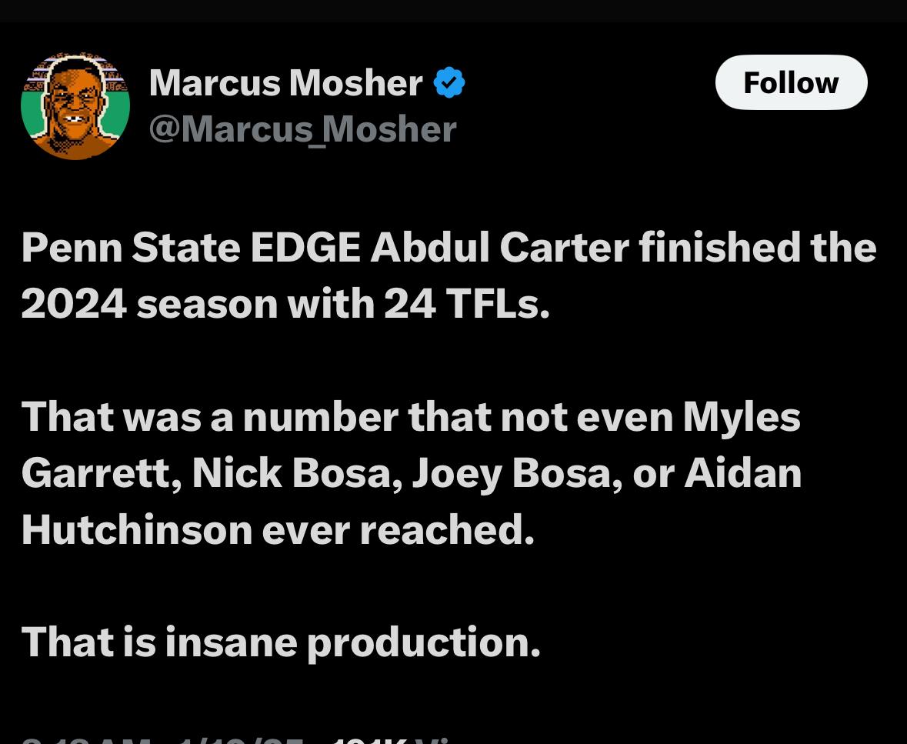
Task: Follow Marcus Mosher
Action: pyautogui.click(x=792, y=82)
